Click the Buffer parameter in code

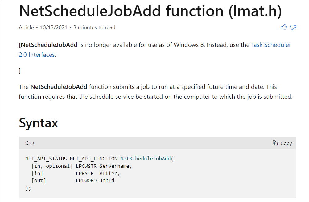[108, 173]
